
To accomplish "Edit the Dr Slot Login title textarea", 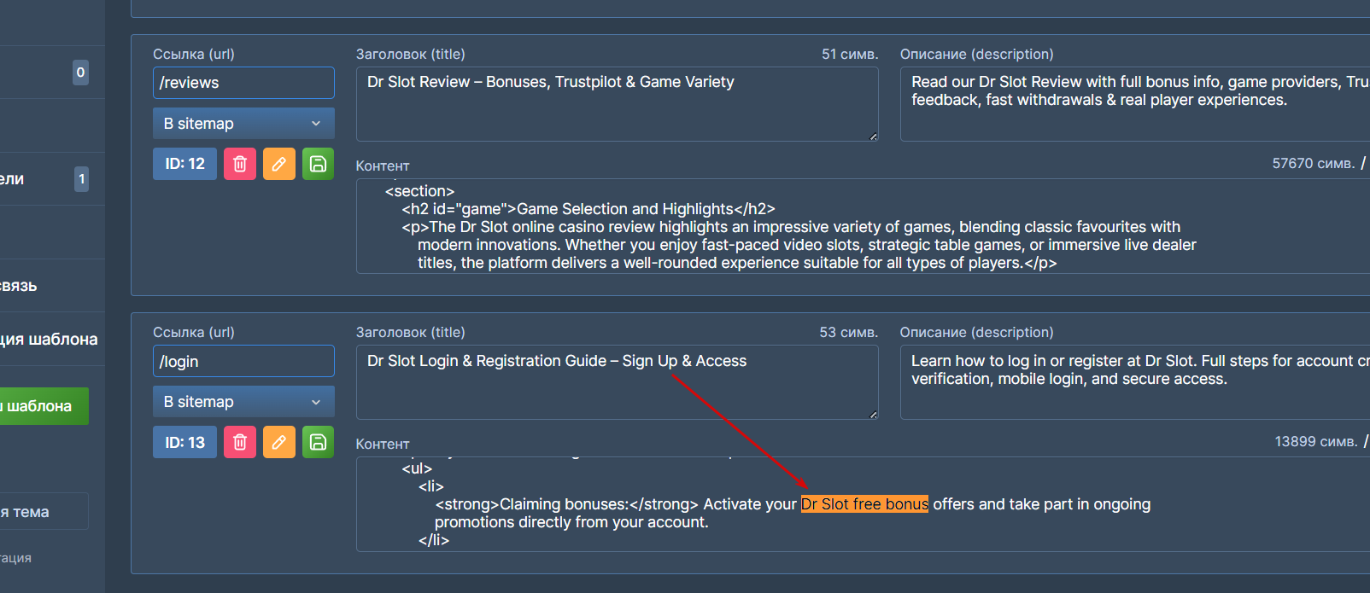I will point(617,382).
